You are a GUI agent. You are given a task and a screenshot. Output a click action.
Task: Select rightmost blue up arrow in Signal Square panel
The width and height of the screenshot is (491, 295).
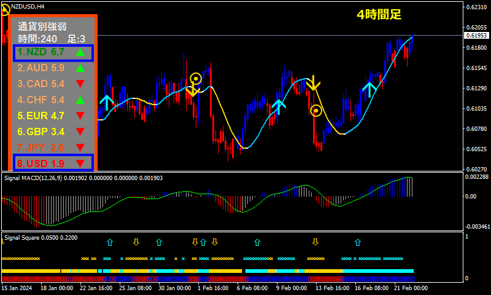(358, 242)
